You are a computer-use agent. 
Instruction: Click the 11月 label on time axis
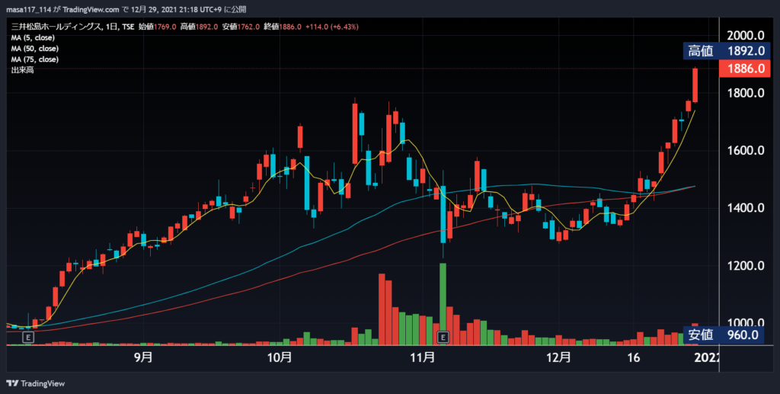pos(423,357)
